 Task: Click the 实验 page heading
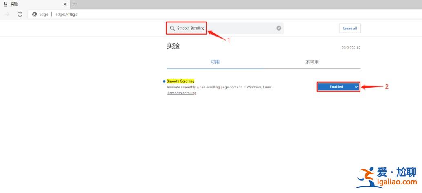tap(173, 46)
